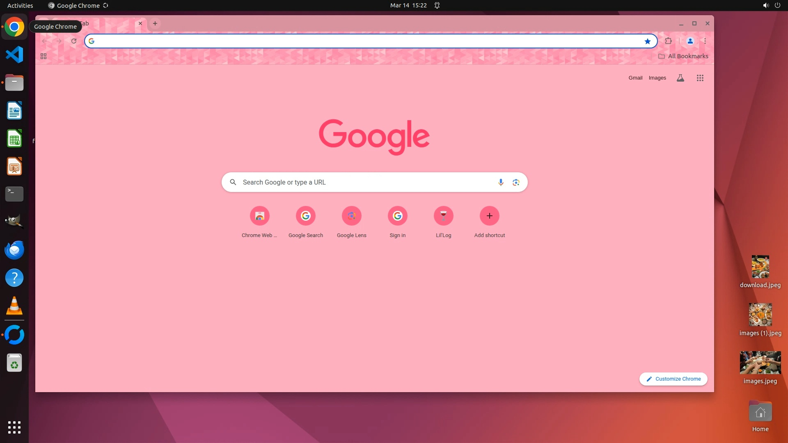This screenshot has height=443, width=788.
Task: Open Google Lens image search icon
Action: [516, 182]
